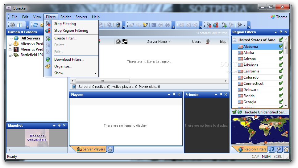Uncheck the Alaska region checkbox
Screen dimensions: 298x168
(x=281, y=52)
